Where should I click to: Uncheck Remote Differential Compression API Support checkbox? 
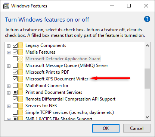[x=15, y=99]
